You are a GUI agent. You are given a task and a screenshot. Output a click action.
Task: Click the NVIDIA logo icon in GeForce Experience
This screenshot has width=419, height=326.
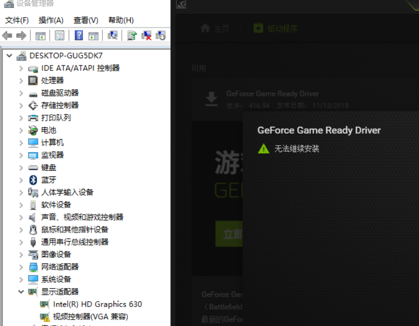tap(181, 5)
